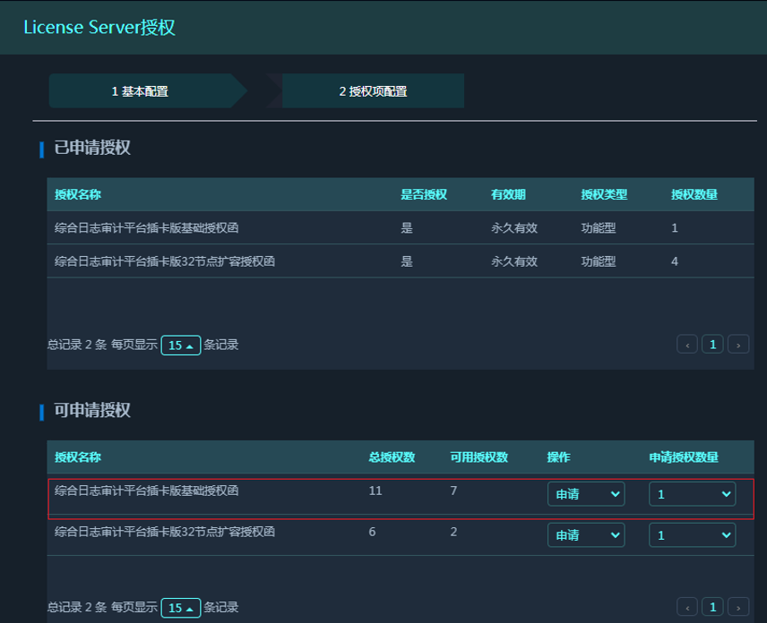767x623 pixels.
Task: Click page 1 button in 可申请授权 pagination
Action: point(712,608)
